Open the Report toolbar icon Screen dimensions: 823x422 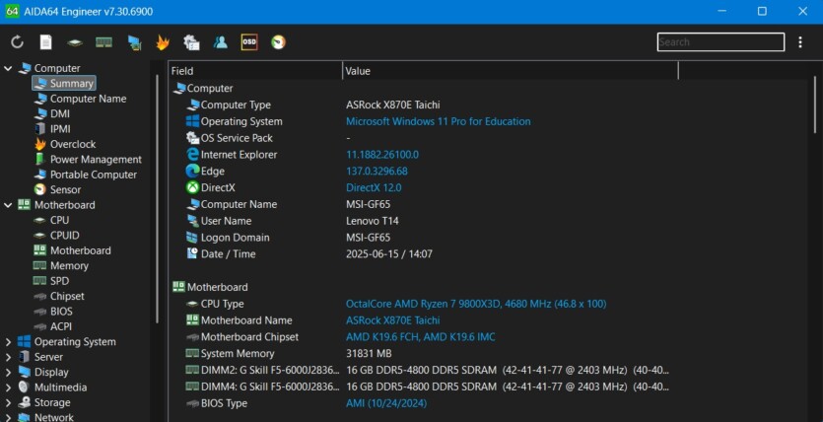pyautogui.click(x=46, y=42)
